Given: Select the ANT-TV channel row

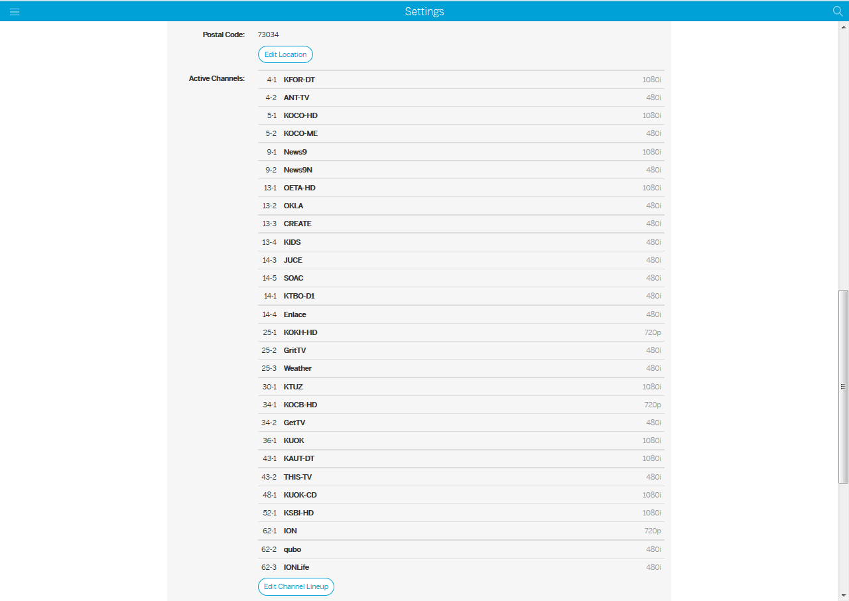Looking at the screenshot, I should (461, 98).
